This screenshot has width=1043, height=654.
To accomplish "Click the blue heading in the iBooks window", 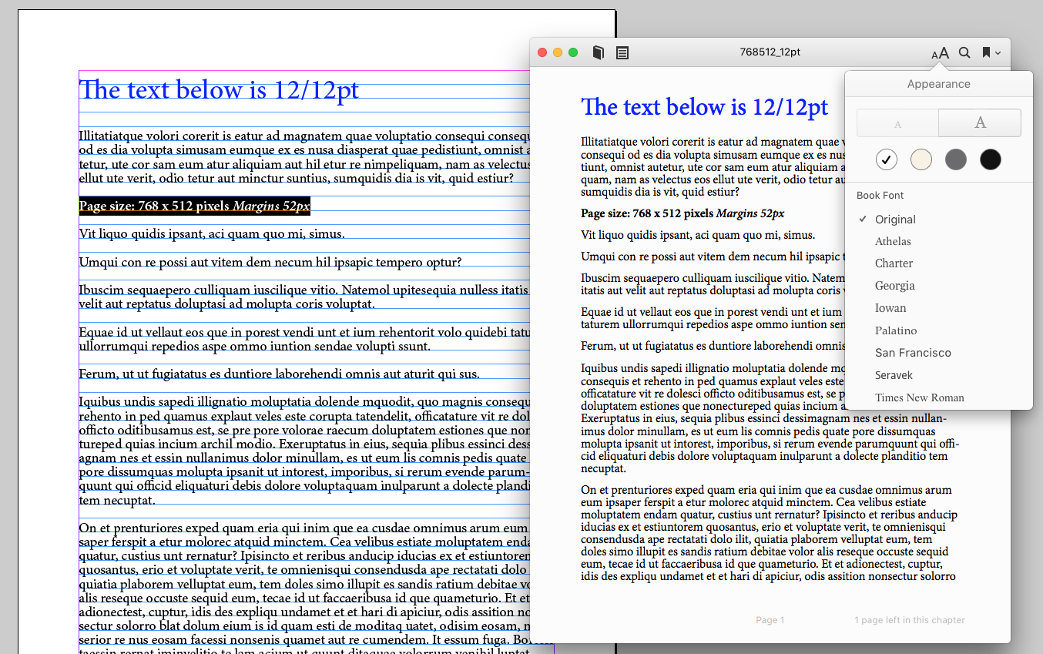I will coord(705,107).
